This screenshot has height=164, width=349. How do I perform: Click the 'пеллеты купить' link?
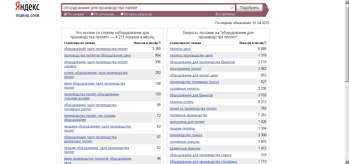181,102
